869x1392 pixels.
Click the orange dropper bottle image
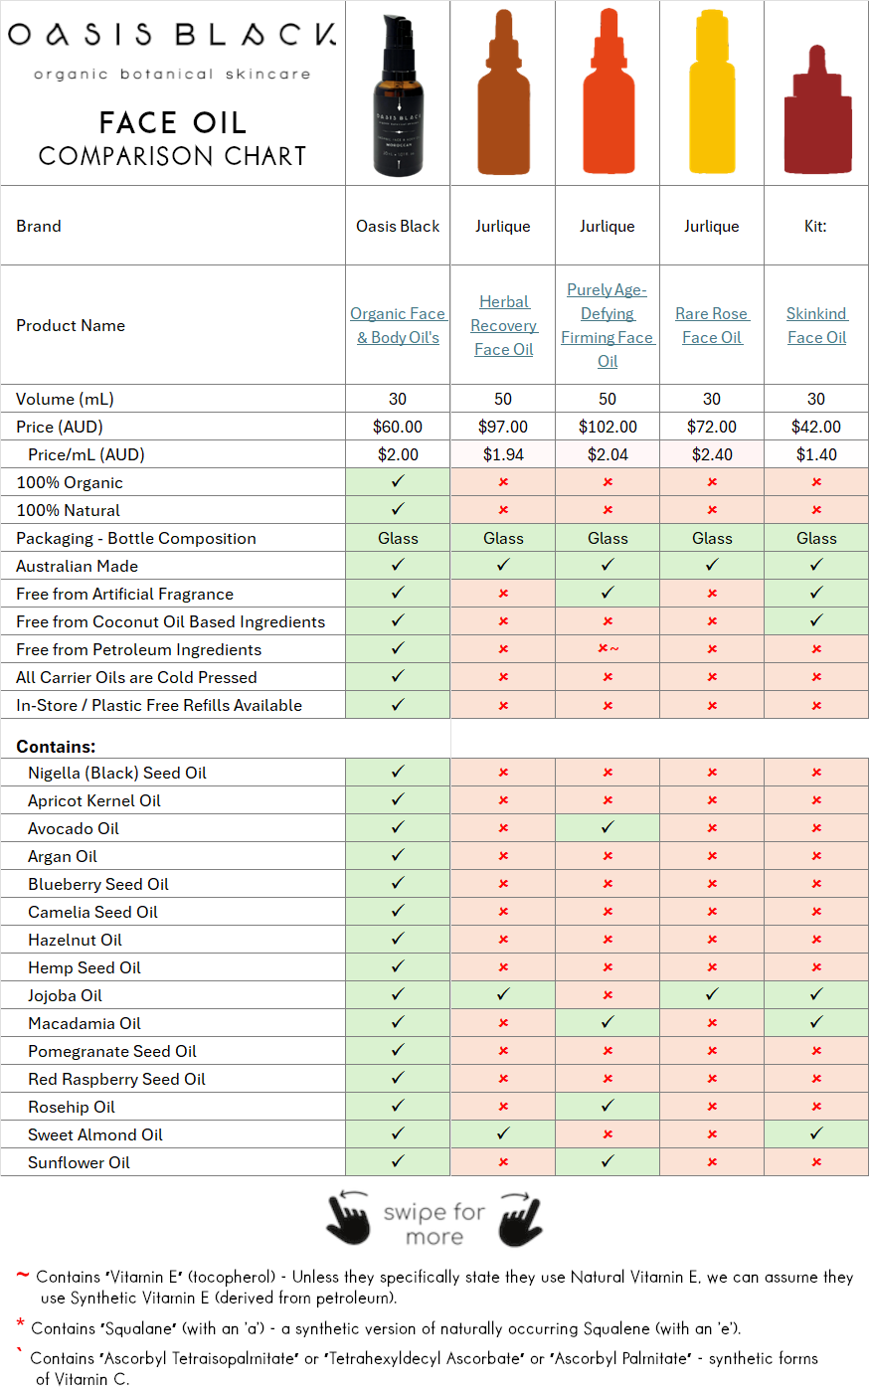tap(608, 91)
